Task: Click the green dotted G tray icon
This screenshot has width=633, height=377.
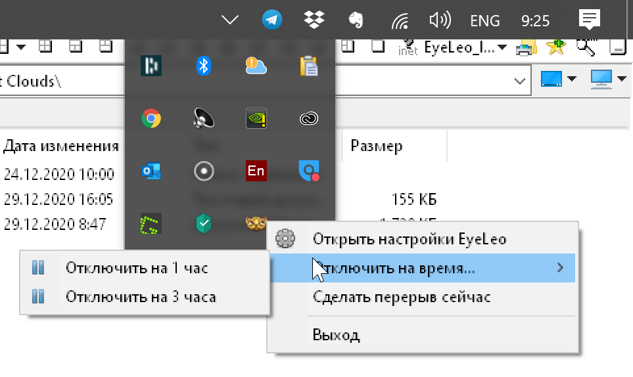Action: 151,224
